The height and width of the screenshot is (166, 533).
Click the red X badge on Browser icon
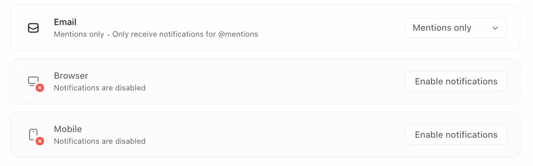coord(40,88)
